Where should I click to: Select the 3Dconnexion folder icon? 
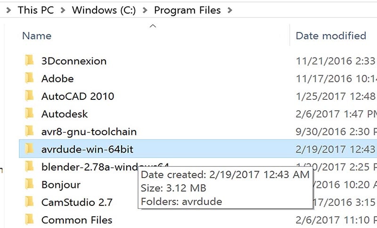(29, 60)
